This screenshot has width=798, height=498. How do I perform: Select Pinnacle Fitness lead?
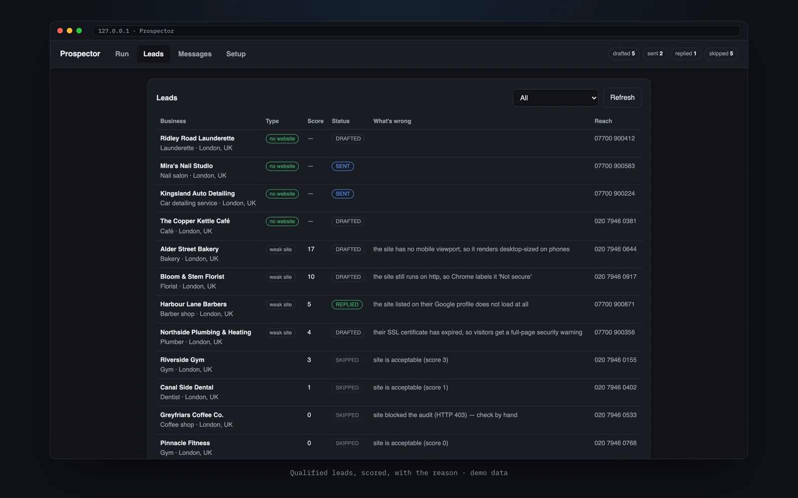(x=399, y=448)
